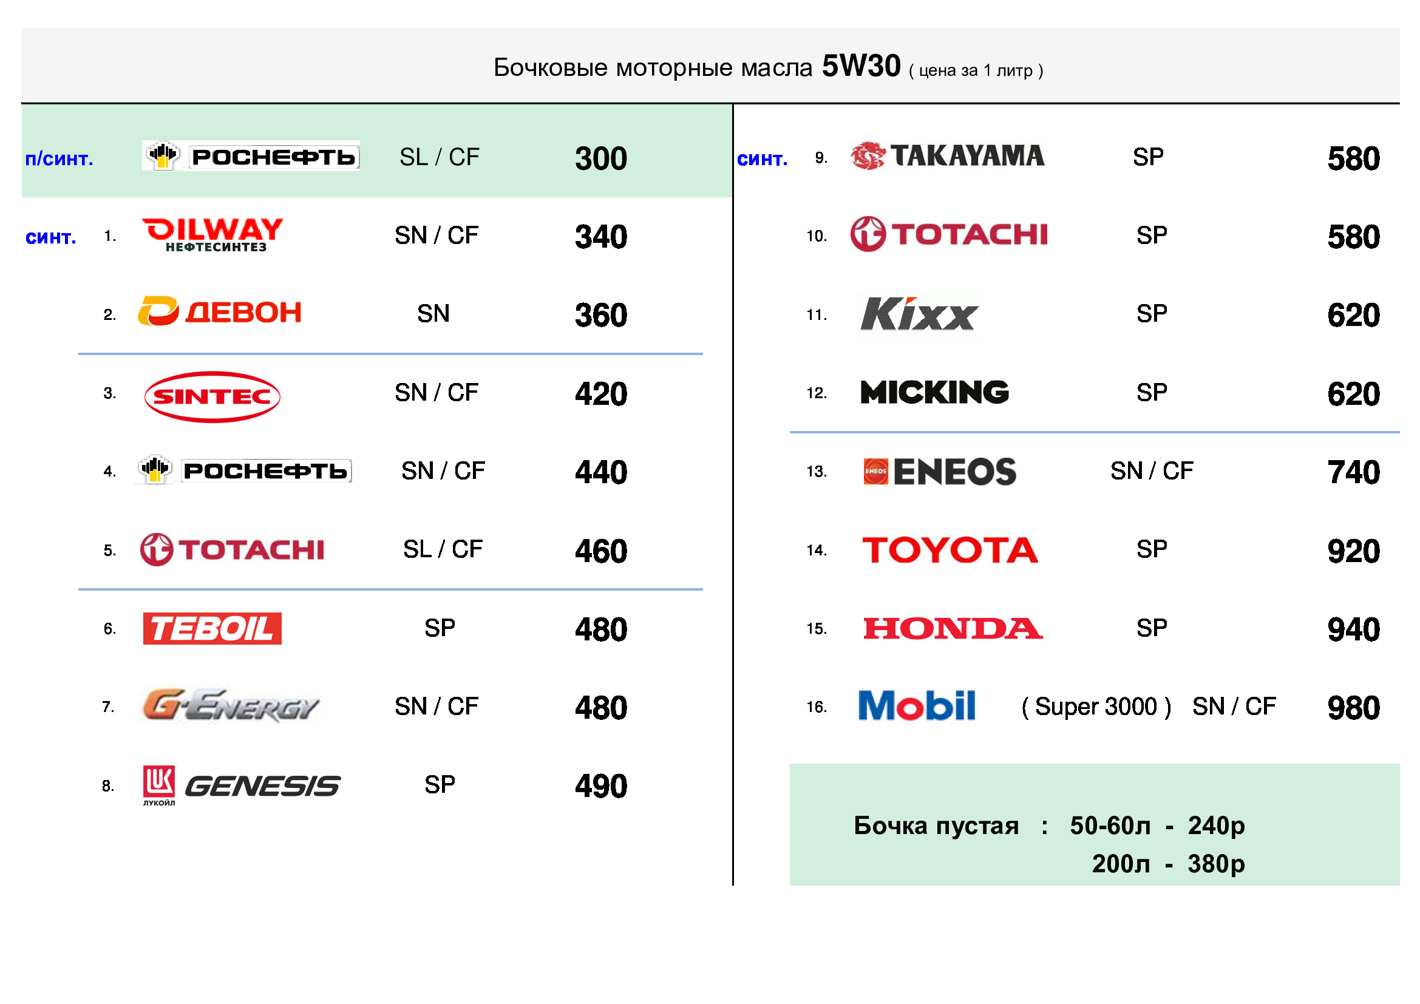The image size is (1420, 1004).
Task: Click the Rosneft logo in row 4
Action: tap(243, 470)
